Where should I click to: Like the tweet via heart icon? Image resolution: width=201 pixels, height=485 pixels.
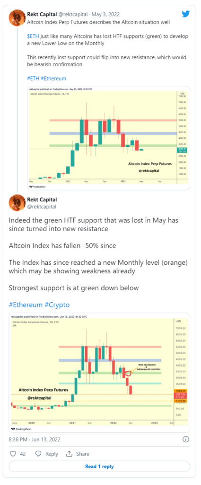tap(13, 454)
